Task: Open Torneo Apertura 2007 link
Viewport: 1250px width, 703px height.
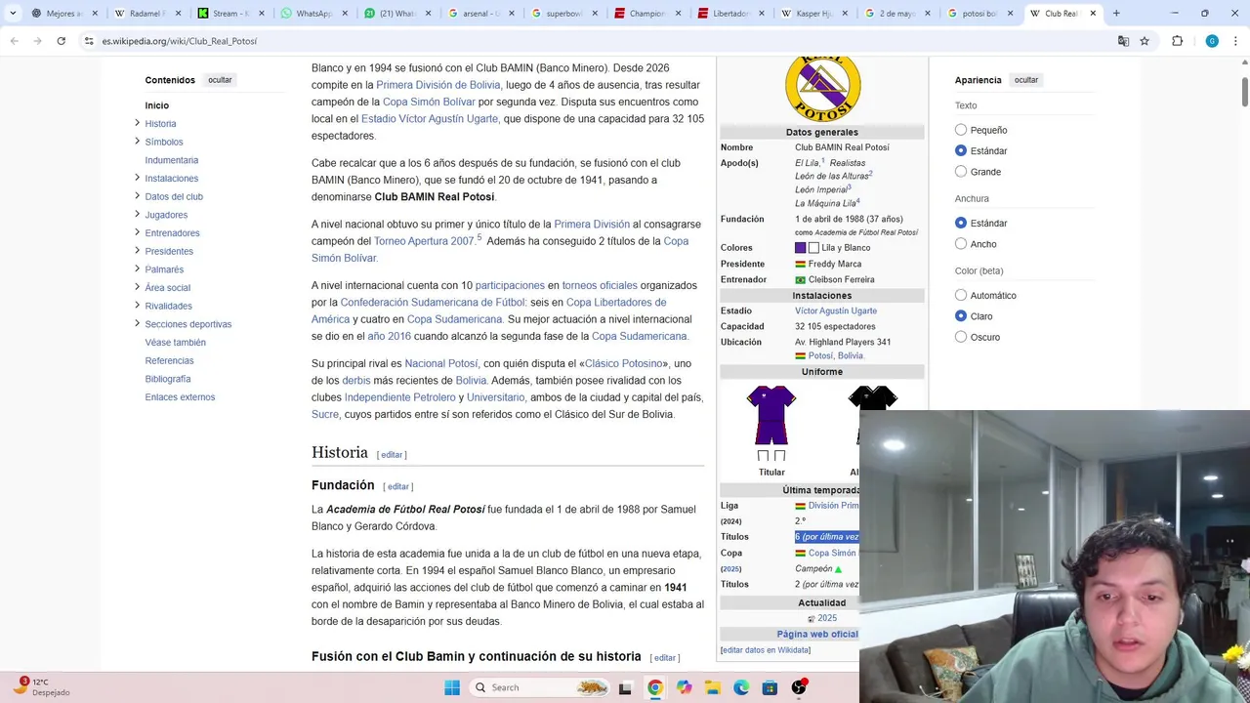Action: coord(424,241)
